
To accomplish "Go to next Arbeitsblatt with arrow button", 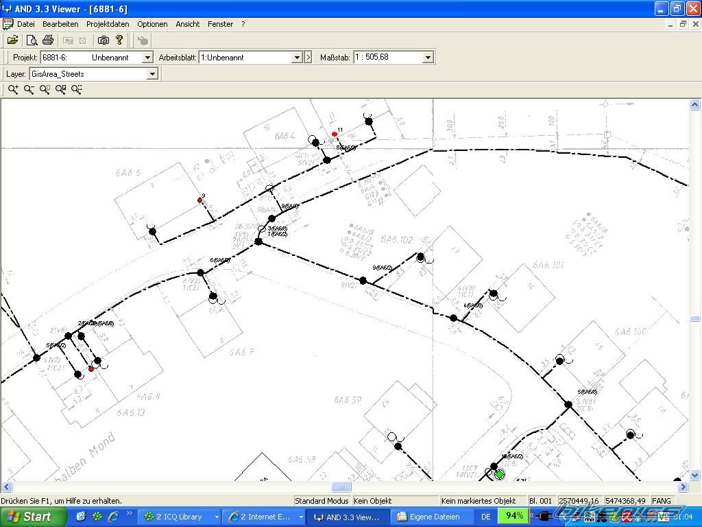I will (x=308, y=58).
